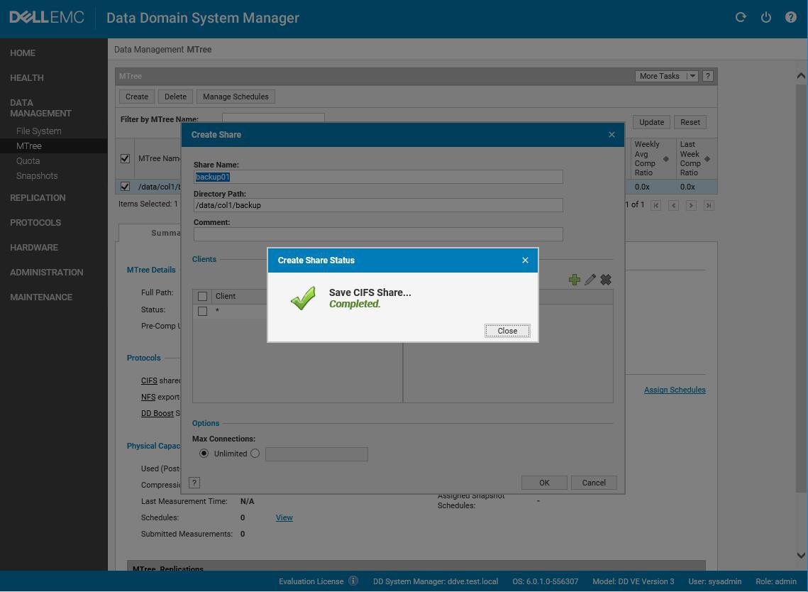Edit selected client using the pencil icon
The image size is (808, 592).
point(590,280)
